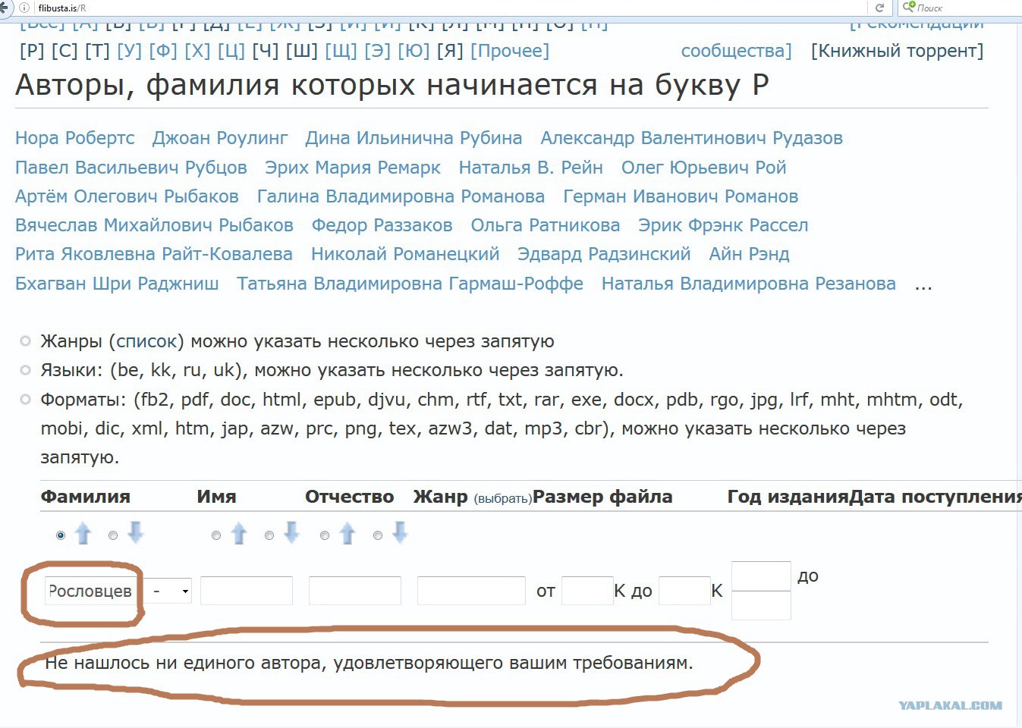Click the descending arrow under Фамилия

point(136,532)
